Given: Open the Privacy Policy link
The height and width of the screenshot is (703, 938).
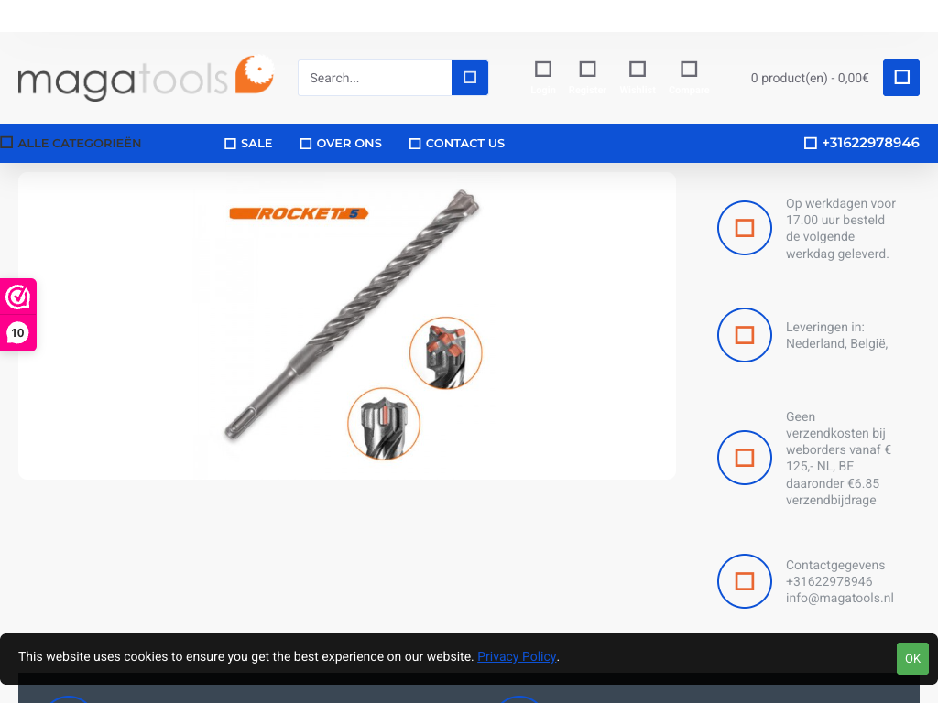Looking at the screenshot, I should point(517,656).
